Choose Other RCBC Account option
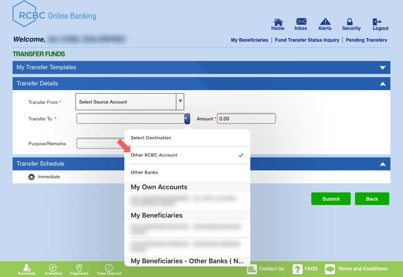403x277 pixels. [x=187, y=155]
